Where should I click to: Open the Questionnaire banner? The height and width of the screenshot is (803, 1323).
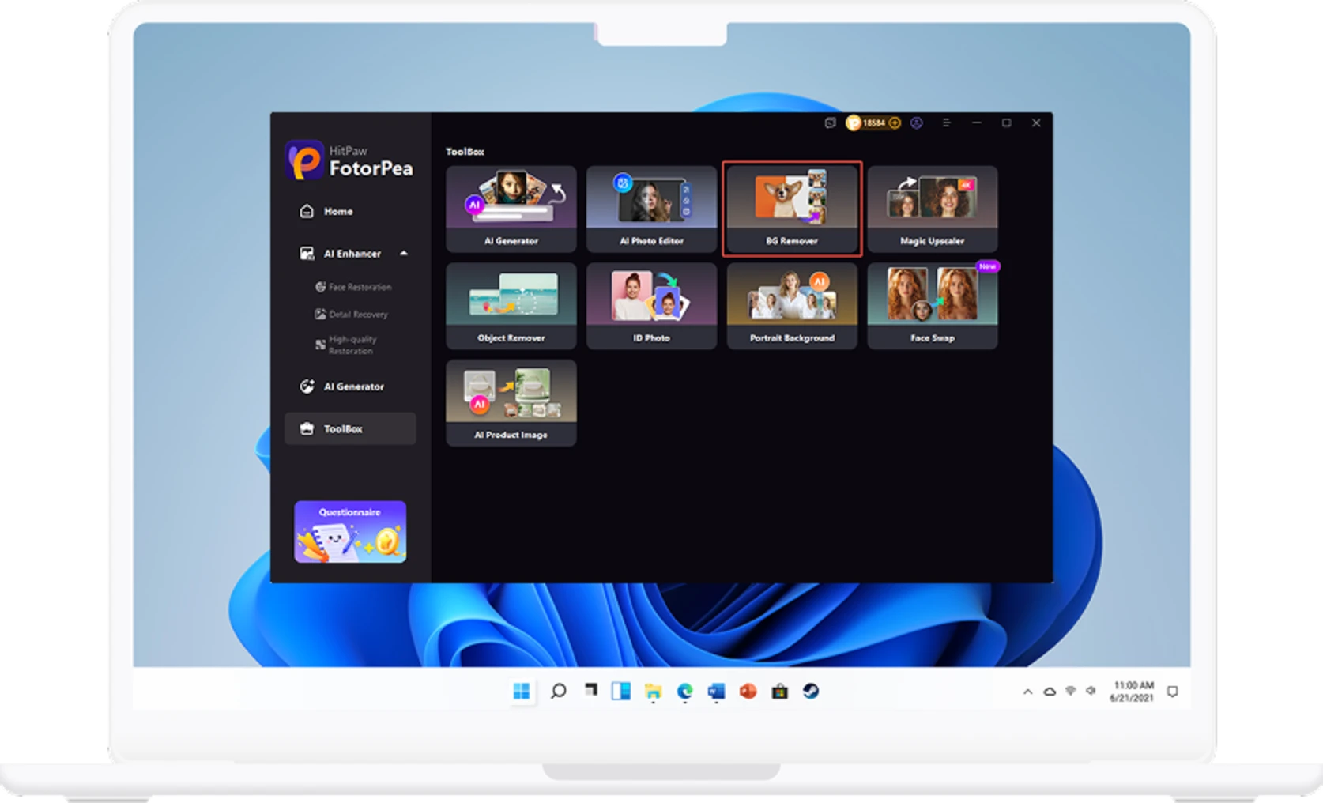[x=350, y=531]
